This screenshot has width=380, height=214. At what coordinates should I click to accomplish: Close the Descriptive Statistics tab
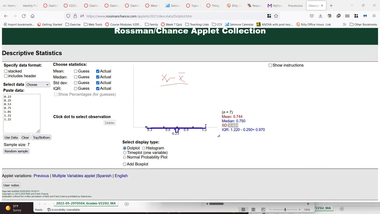(x=322, y=5)
